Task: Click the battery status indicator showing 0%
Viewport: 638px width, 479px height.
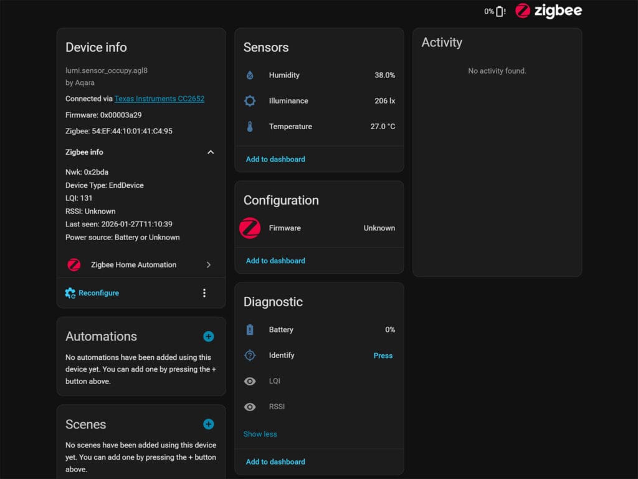Action: 495,11
